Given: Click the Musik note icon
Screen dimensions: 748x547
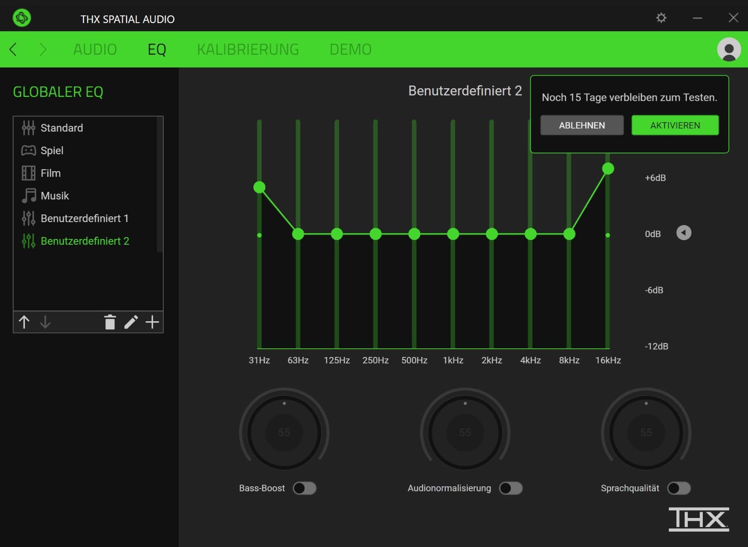Looking at the screenshot, I should tap(29, 196).
